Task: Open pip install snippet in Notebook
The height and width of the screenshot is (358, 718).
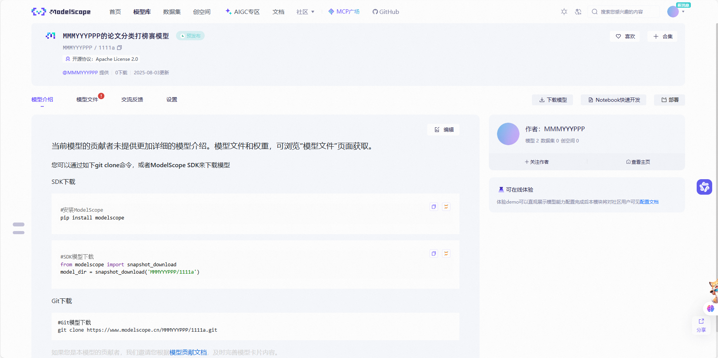Action: [x=446, y=207]
